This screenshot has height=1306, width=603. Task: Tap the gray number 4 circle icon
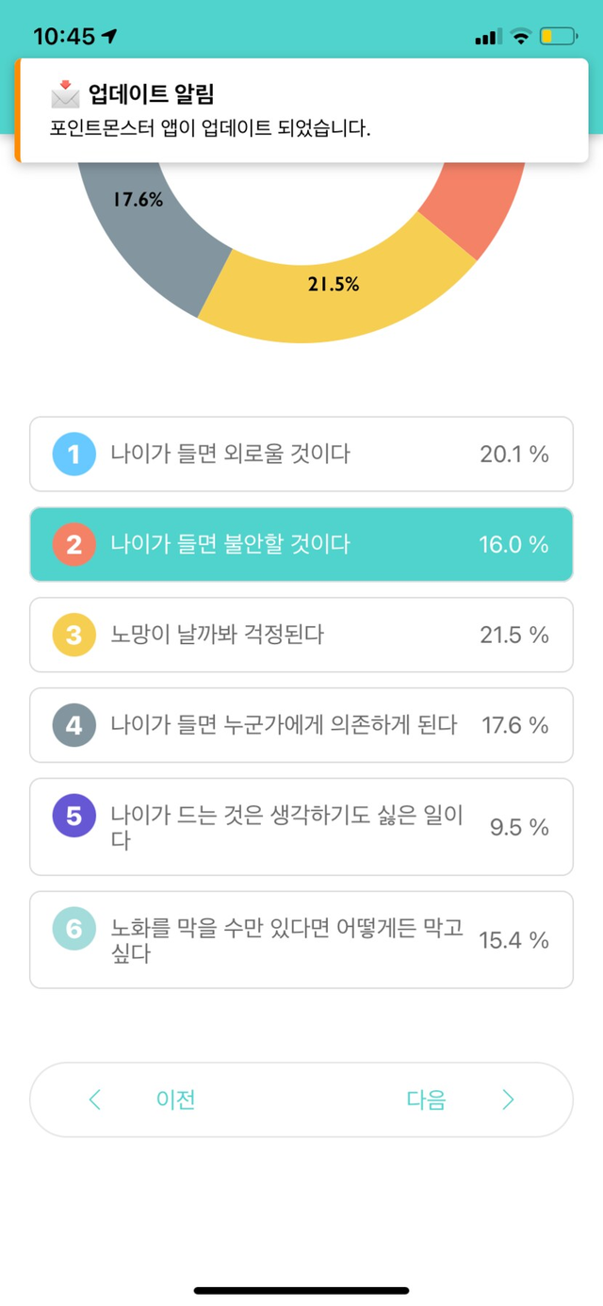(73, 725)
